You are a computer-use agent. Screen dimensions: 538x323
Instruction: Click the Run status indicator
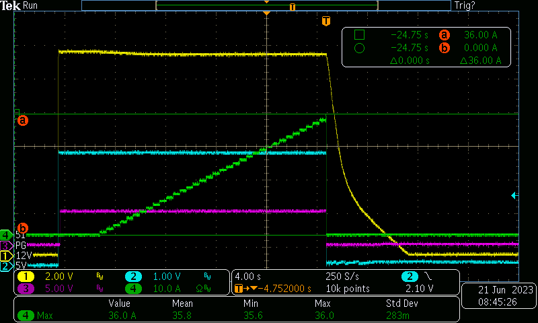point(31,5)
